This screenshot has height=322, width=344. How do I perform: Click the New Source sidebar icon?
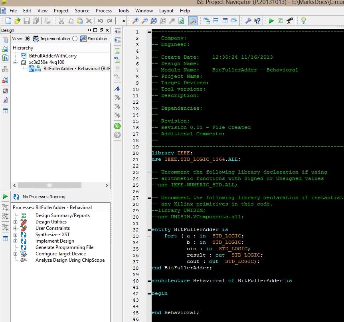coord(5,40)
